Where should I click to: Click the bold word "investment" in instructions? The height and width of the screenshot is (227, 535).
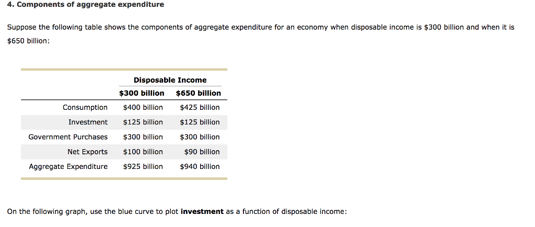click(x=202, y=212)
